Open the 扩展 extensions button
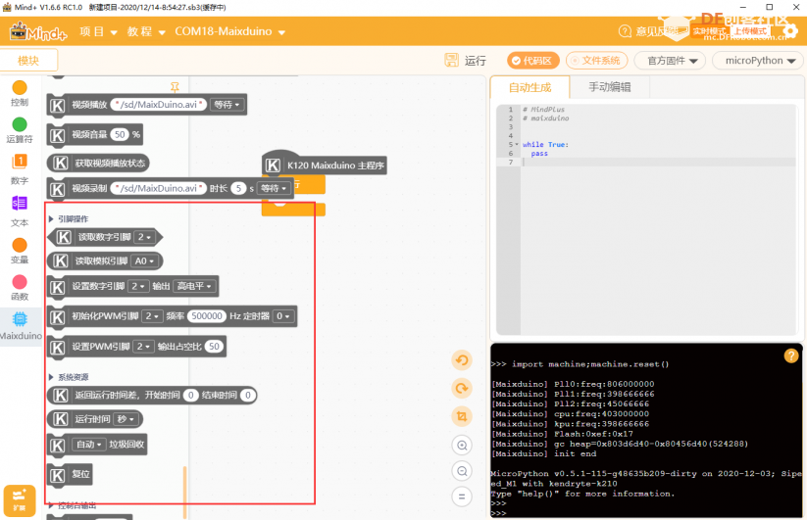The height and width of the screenshot is (520, 807). pyautogui.click(x=20, y=500)
